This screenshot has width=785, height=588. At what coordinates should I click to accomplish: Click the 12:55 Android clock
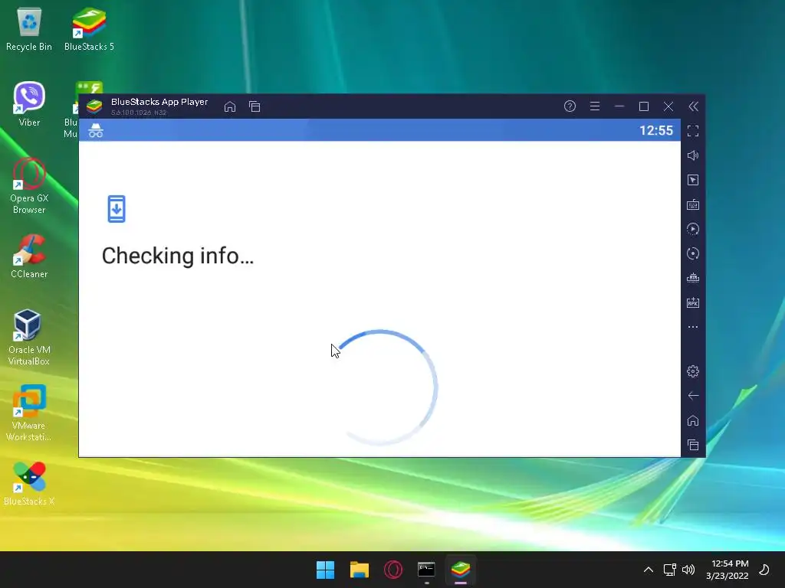(656, 130)
